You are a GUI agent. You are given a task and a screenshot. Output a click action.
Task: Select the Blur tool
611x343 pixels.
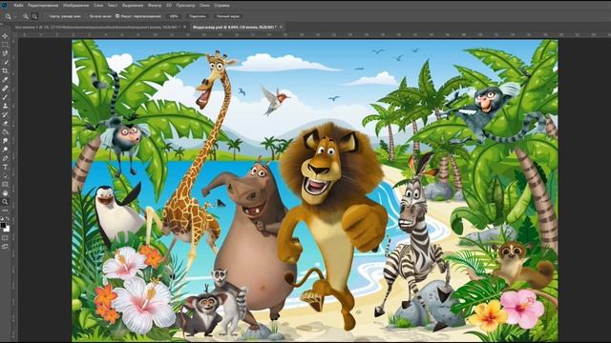[5, 141]
